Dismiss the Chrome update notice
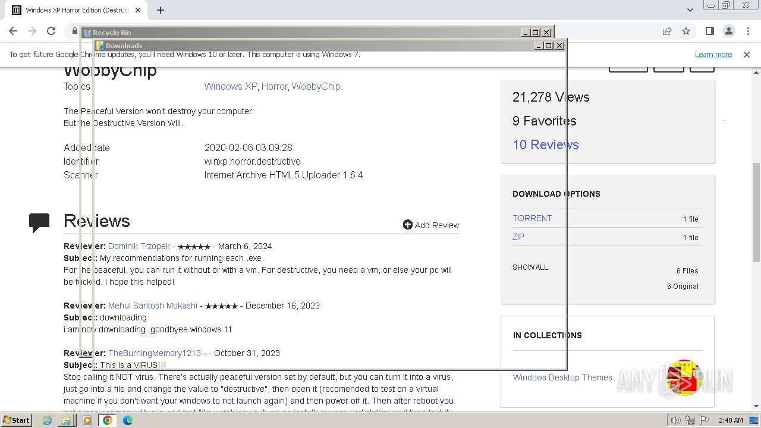This screenshot has height=428, width=761. coord(747,55)
